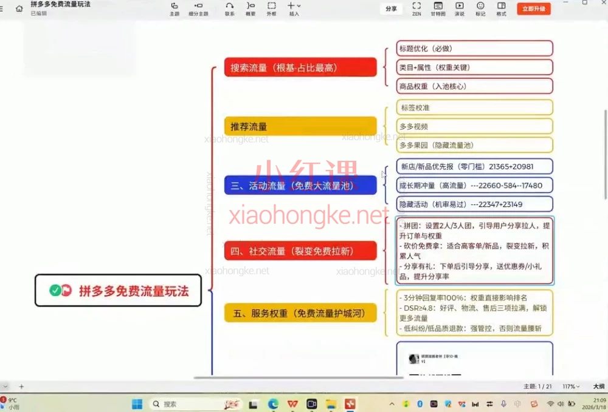This screenshot has height=412, width=608.
Task: Open the Wi-Fi network tray icon
Action: pyautogui.click(x=550, y=404)
